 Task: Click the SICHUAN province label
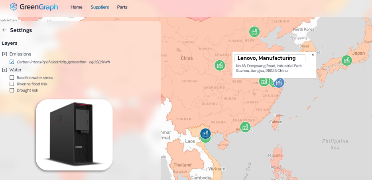(189, 81)
